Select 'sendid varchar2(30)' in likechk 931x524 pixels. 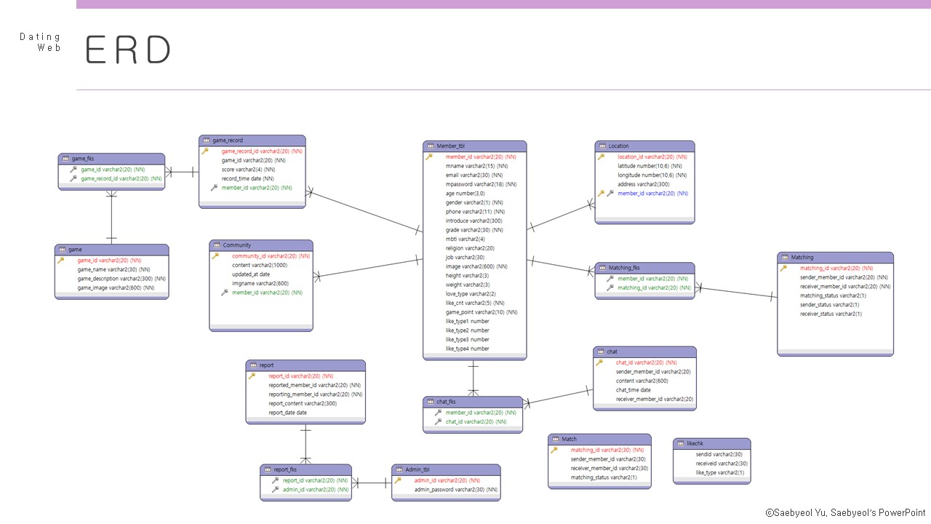[x=719, y=454]
